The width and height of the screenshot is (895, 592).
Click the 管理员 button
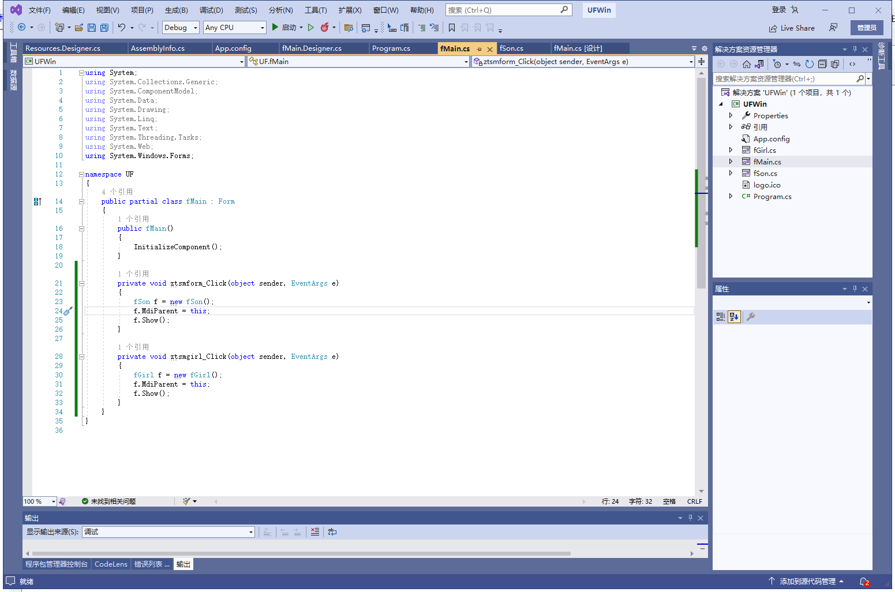pyautogui.click(x=867, y=28)
